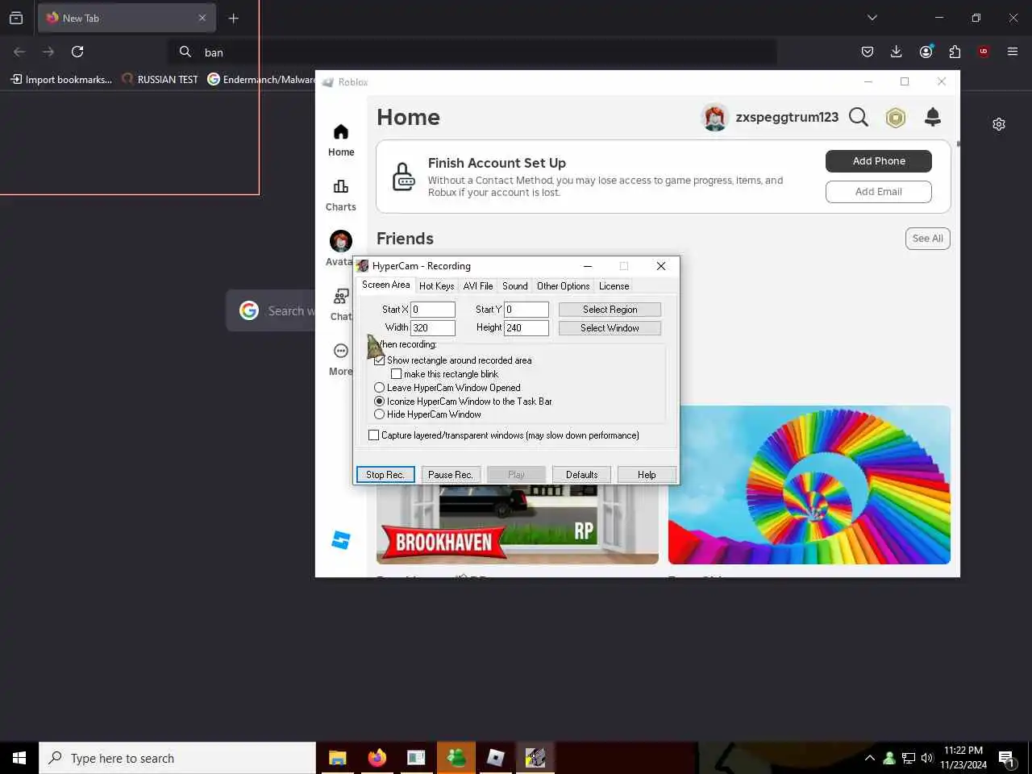Click Add Email in Roblox

coord(879,192)
